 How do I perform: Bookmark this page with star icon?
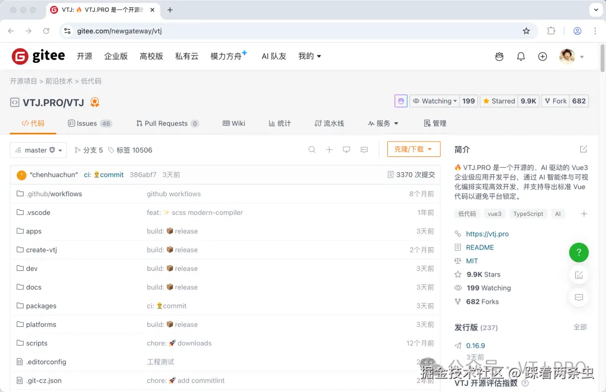coord(526,31)
